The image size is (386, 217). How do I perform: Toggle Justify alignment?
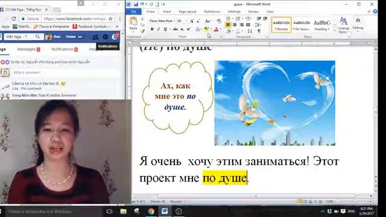248,25
